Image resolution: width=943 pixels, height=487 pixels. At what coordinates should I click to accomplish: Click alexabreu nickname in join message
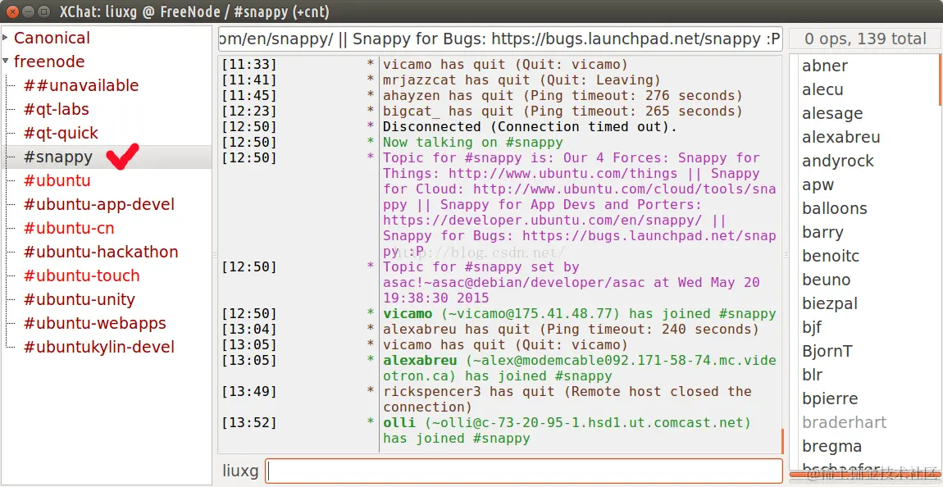click(420, 361)
